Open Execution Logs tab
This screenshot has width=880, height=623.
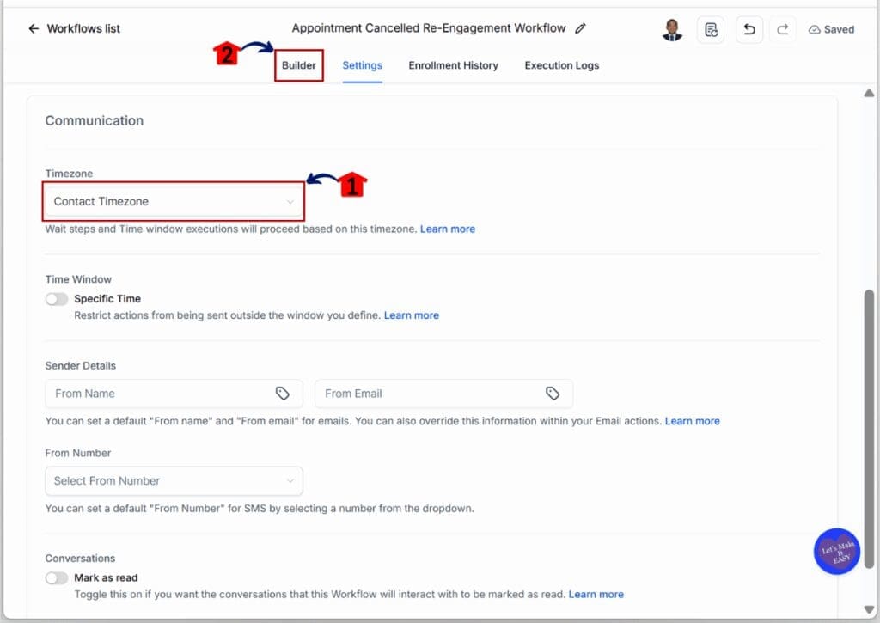[562, 65]
